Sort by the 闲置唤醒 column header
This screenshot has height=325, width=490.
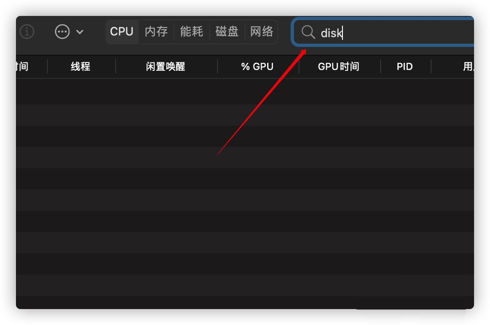click(x=166, y=66)
